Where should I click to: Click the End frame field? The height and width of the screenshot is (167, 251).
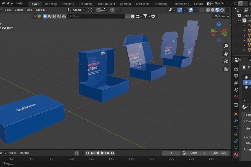[219, 153]
